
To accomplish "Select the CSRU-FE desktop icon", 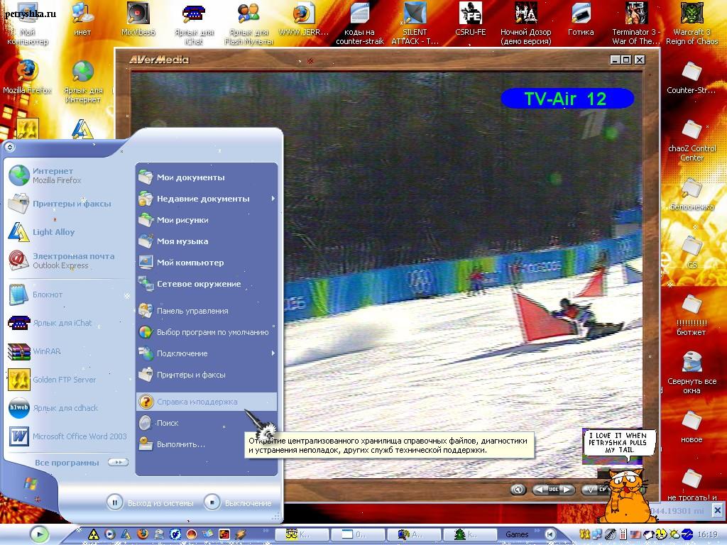I will [x=470, y=19].
